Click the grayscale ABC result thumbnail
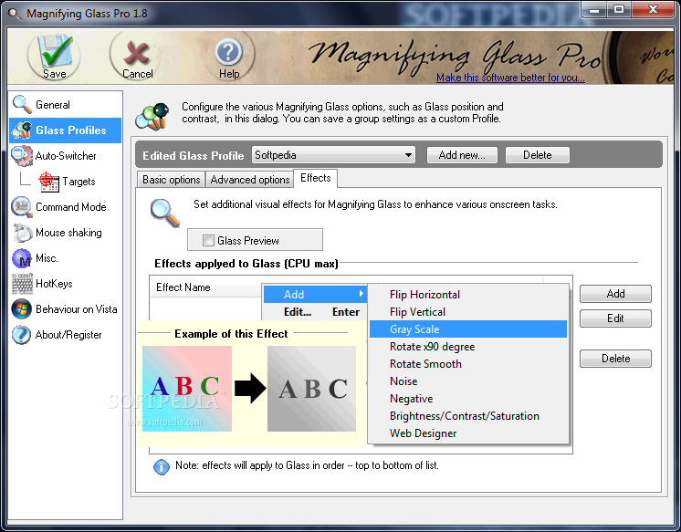Image resolution: width=681 pixels, height=532 pixels. (x=311, y=389)
